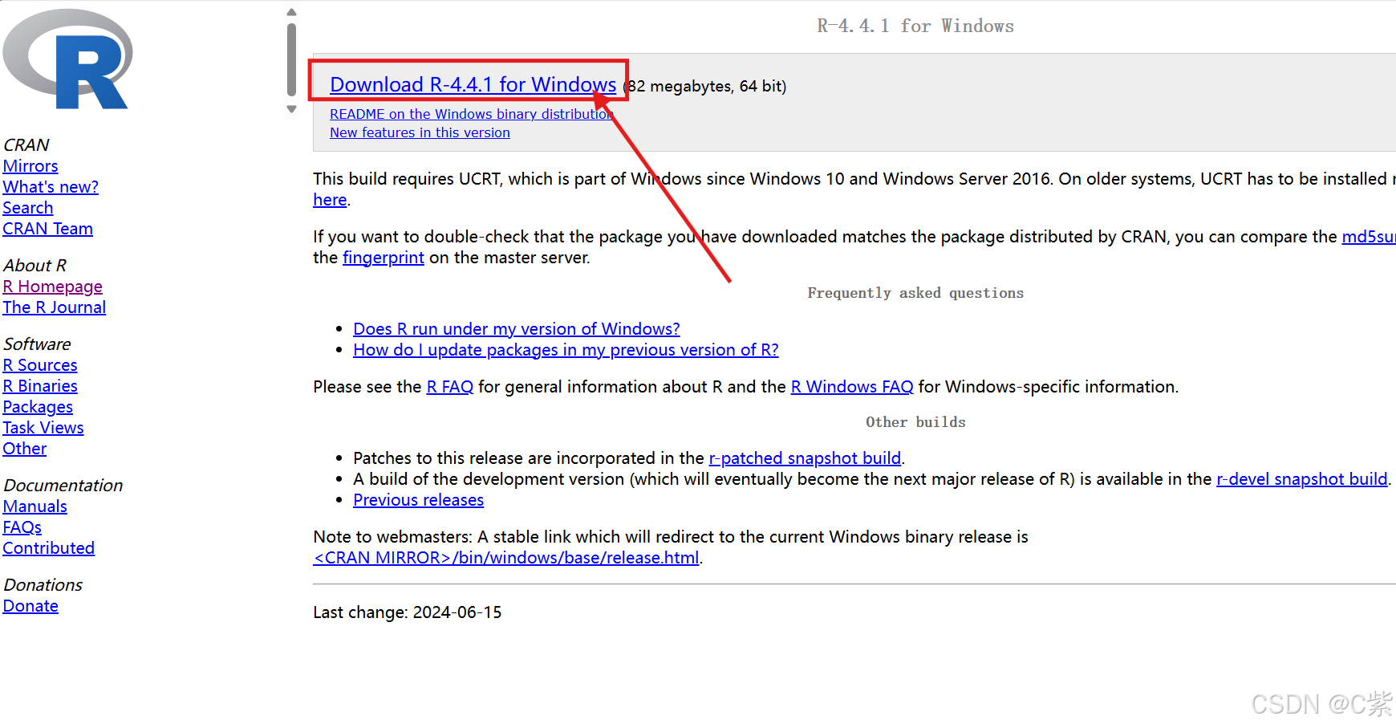Open Manuals documentation link
This screenshot has height=728, width=1396.
[35, 506]
